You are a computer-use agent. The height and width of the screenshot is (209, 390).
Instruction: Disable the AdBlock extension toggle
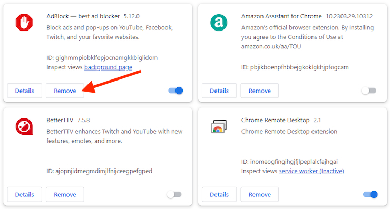[175, 91]
